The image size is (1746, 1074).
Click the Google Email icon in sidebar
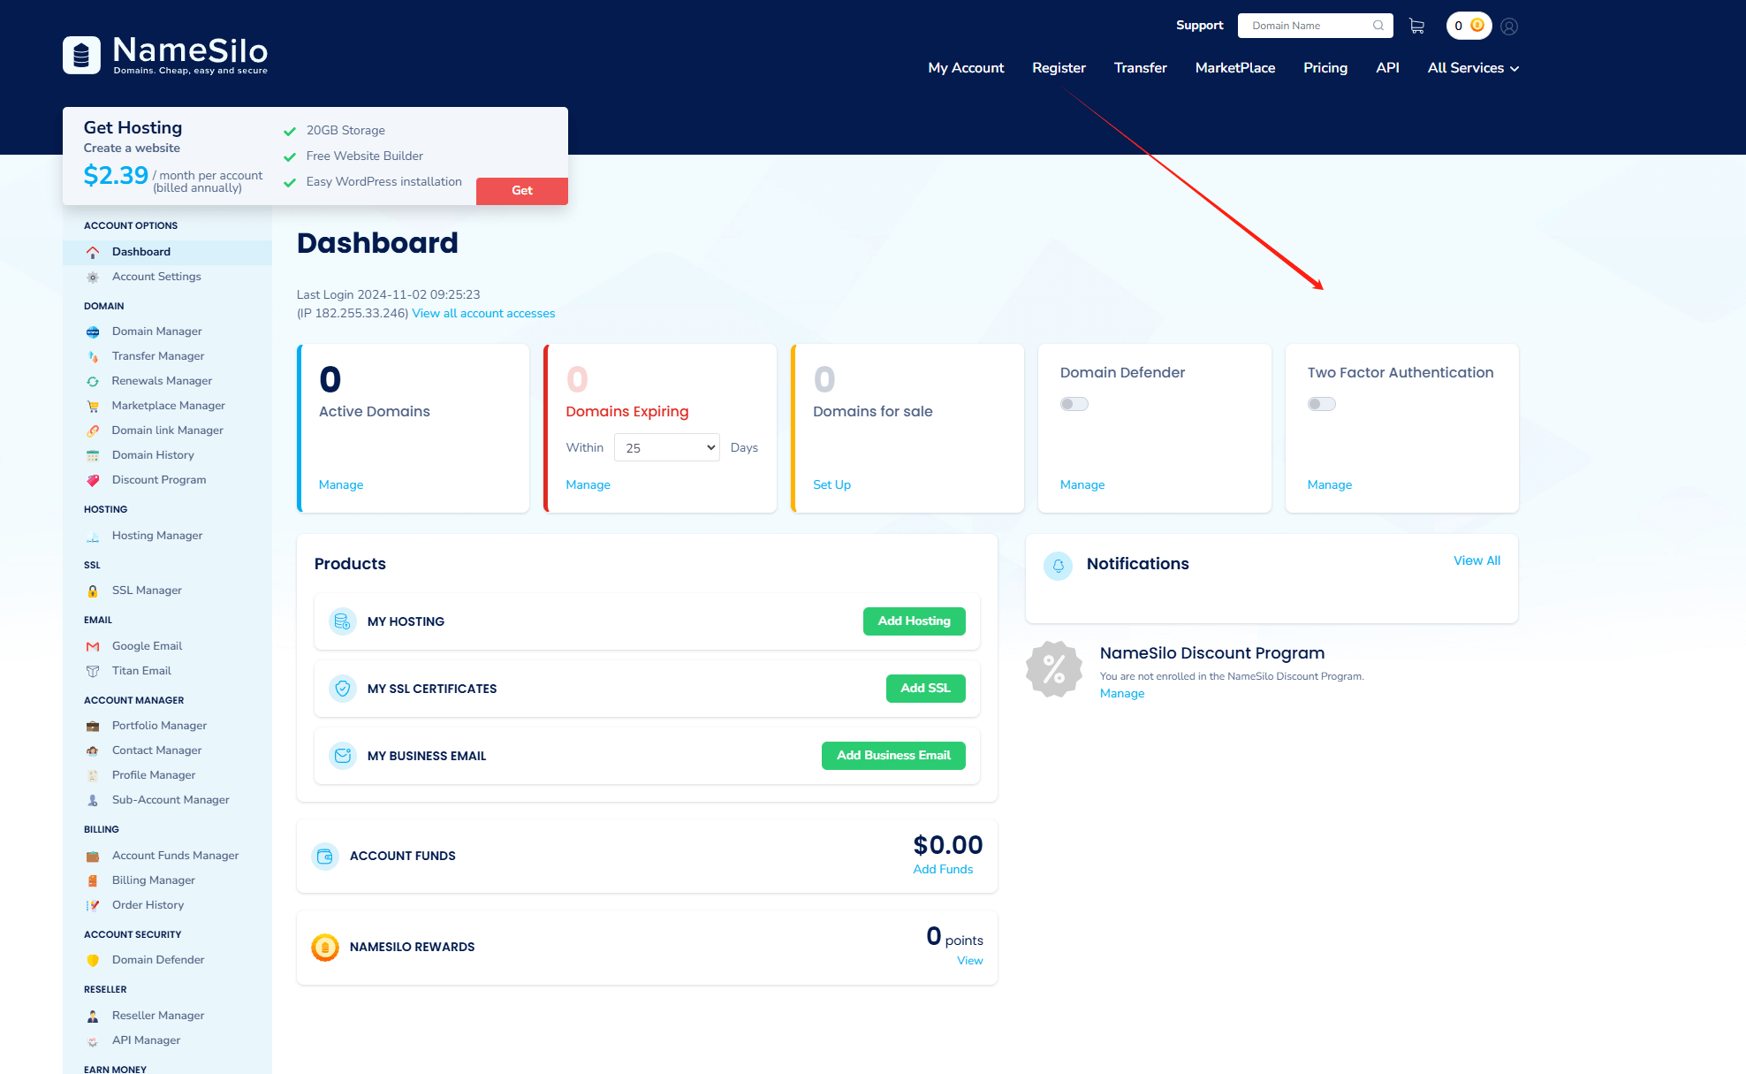(93, 647)
